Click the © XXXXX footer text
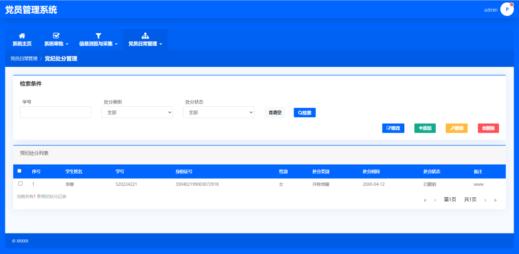The width and height of the screenshot is (519, 254). (20, 241)
